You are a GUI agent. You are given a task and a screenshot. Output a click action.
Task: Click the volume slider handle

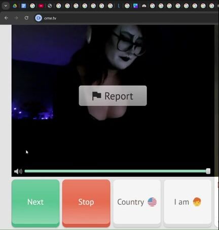tap(208, 171)
